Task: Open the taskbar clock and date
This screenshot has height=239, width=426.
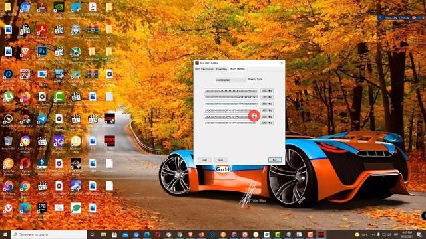Action: pos(407,234)
